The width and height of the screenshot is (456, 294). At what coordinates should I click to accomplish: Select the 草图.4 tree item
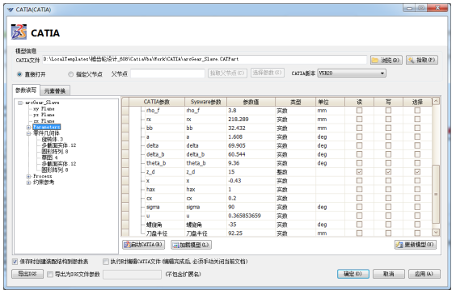point(50,157)
